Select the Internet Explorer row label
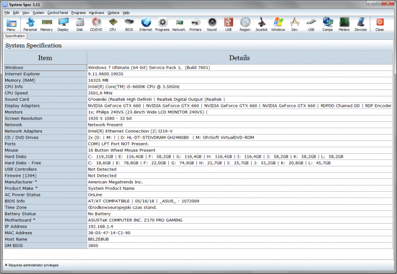The image size is (397, 274). point(45,74)
